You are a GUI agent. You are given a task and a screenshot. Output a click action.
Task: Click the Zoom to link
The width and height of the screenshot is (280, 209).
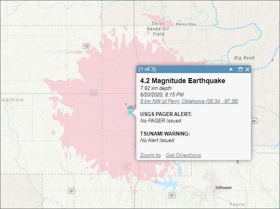pos(150,155)
